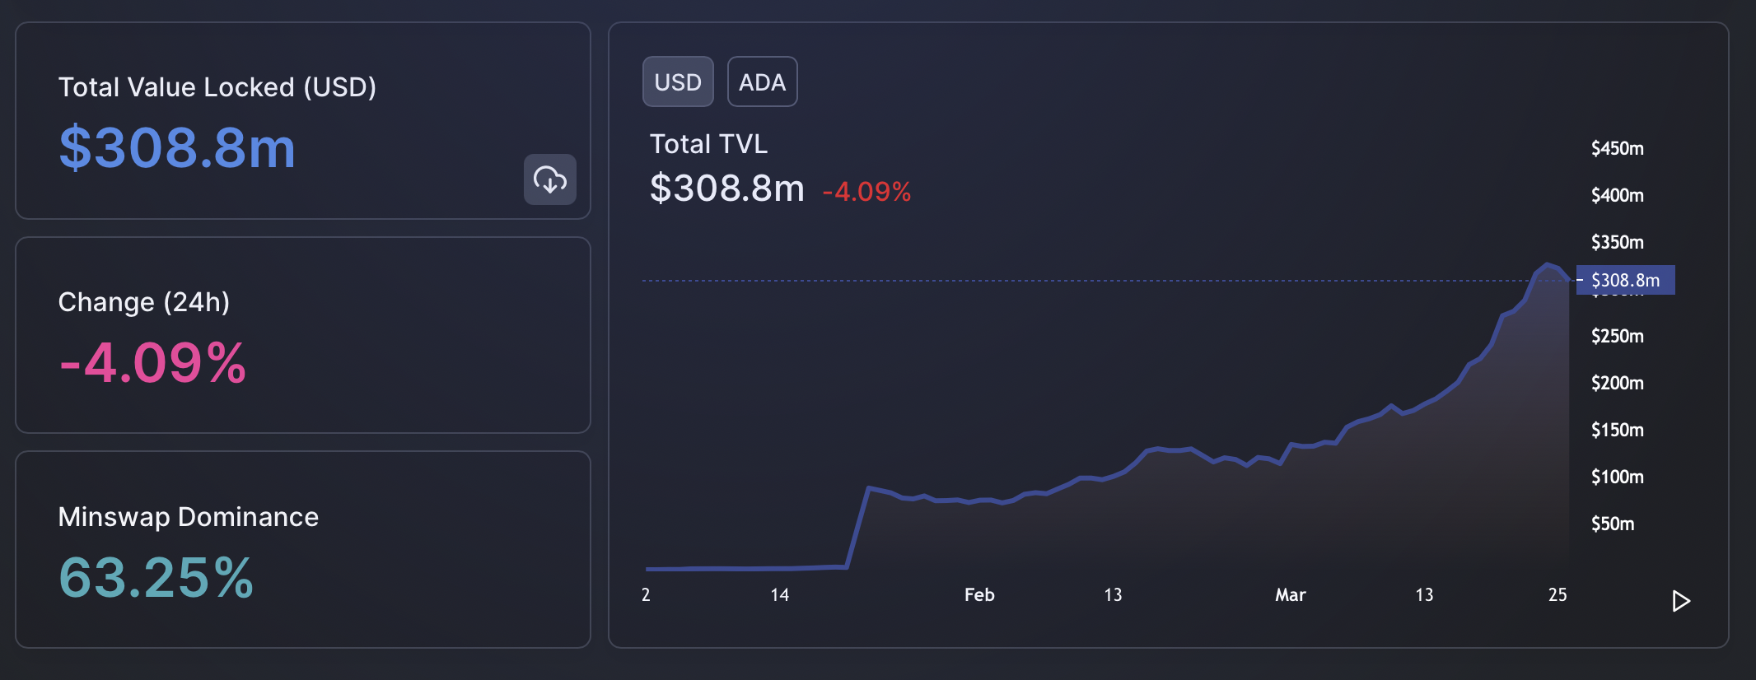This screenshot has width=1756, height=680.
Task: Enable ADA mode for Total TVL chart
Action: (x=762, y=82)
